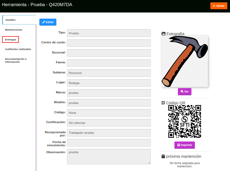Viewport: 230px width, 171px height.
Task: Click the Ver photo button
Action: (x=185, y=91)
